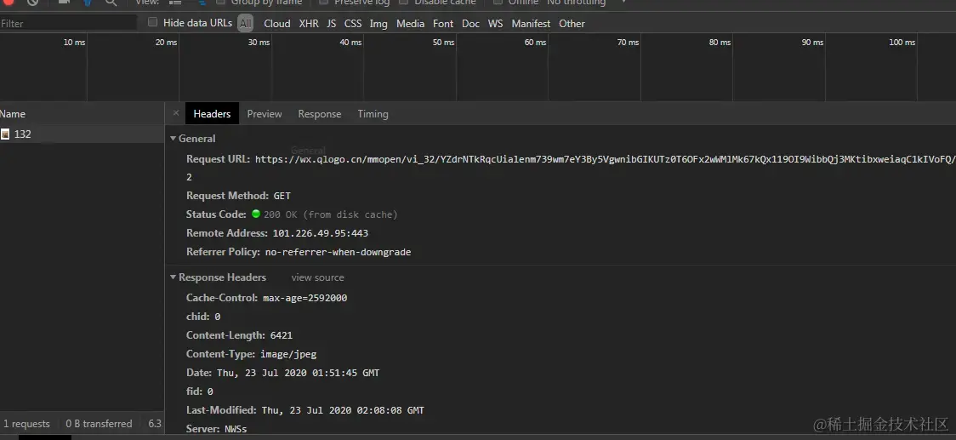The image size is (956, 440).
Task: Toggle the Disable cache checkbox
Action: [x=404, y=2]
